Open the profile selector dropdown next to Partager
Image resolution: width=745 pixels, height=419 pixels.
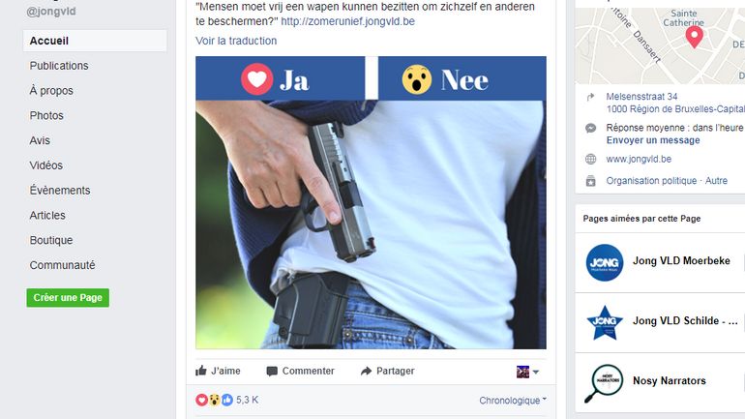pos(527,372)
